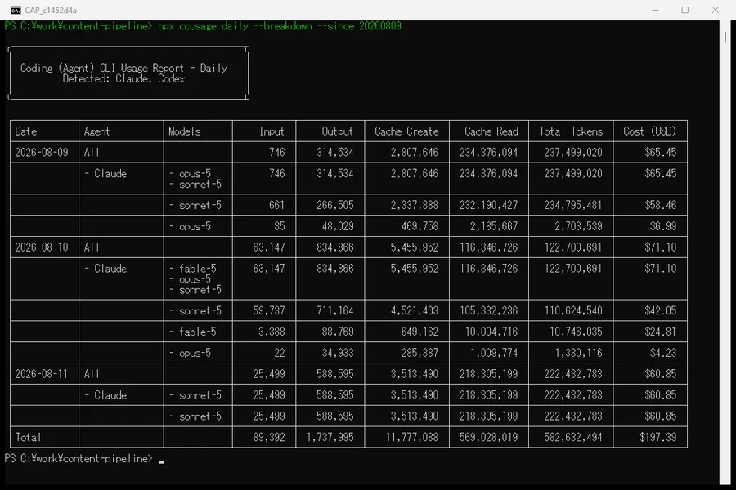
Task: Click the Total row label
Action: pyautogui.click(x=28, y=438)
